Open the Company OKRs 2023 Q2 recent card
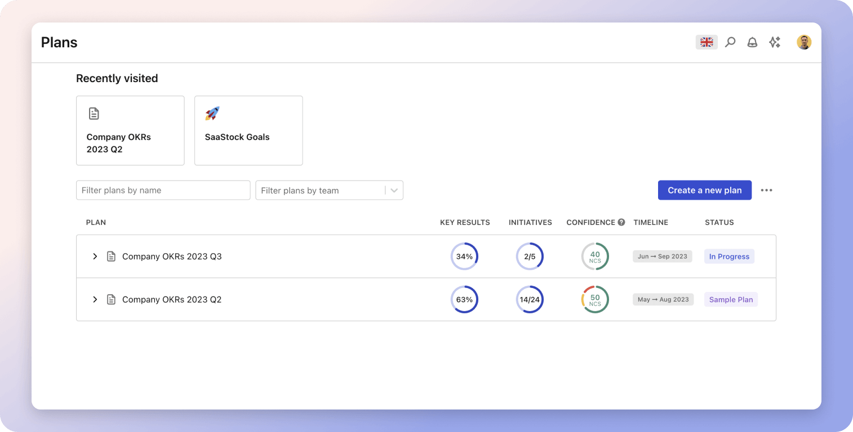The width and height of the screenshot is (853, 432). coord(130,130)
